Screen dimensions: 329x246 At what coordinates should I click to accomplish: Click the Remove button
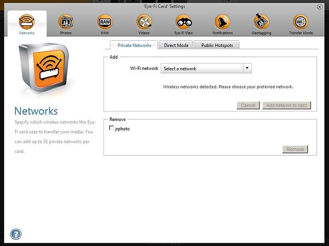point(295,149)
